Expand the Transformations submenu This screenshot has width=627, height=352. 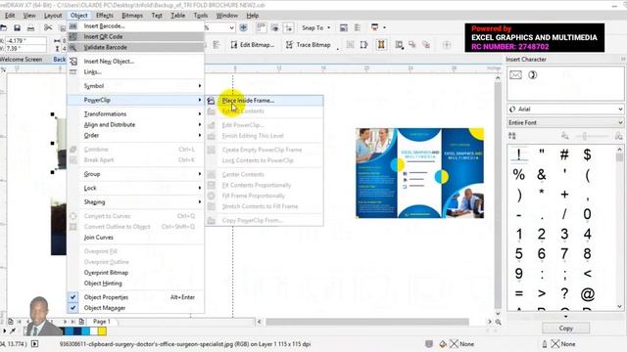135,114
